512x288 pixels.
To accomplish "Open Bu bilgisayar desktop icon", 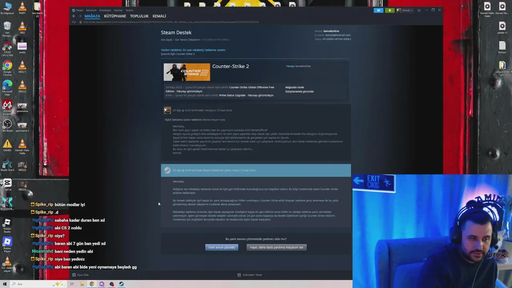I will [7, 8].
